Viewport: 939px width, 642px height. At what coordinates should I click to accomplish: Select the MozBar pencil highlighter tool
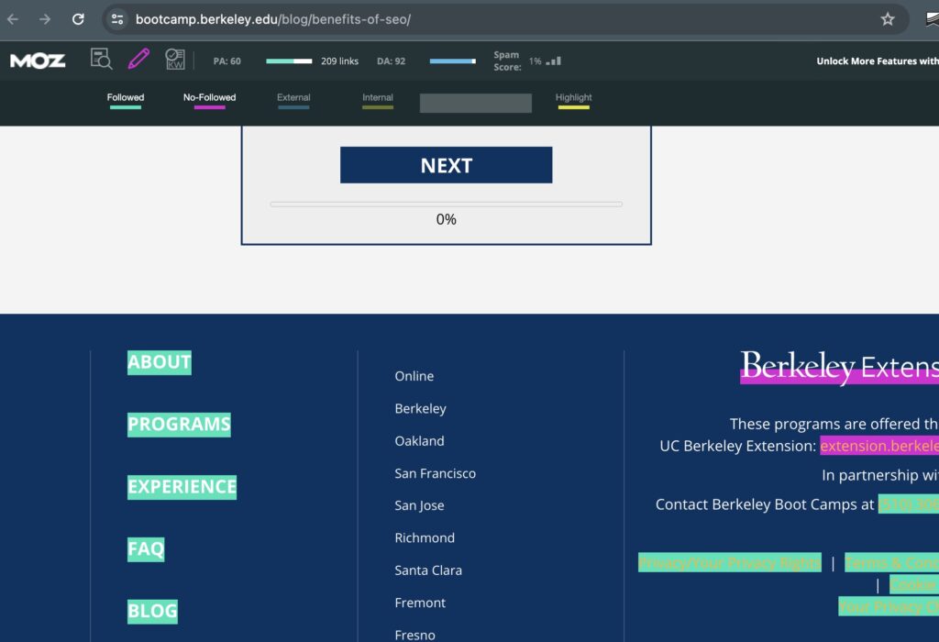coord(138,59)
